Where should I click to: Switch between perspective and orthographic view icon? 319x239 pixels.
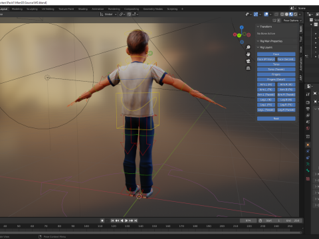249,68
